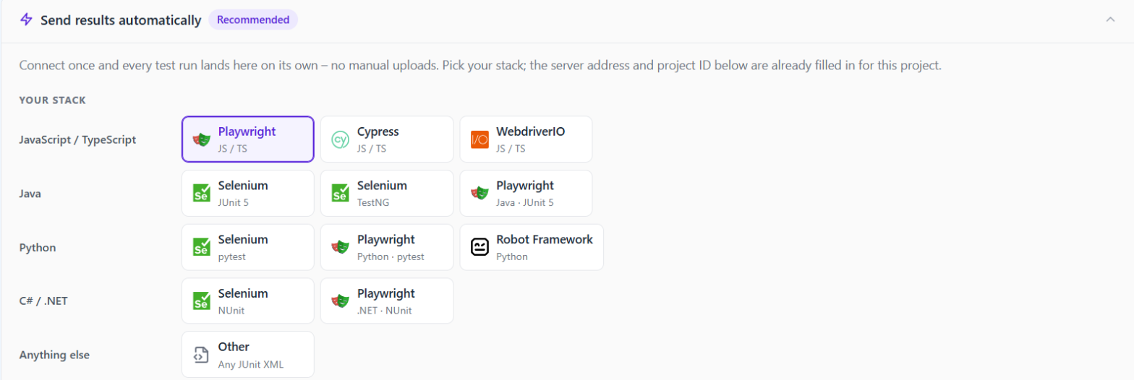Image resolution: width=1134 pixels, height=380 pixels.
Task: Click the Anything else row label
Action: click(54, 355)
